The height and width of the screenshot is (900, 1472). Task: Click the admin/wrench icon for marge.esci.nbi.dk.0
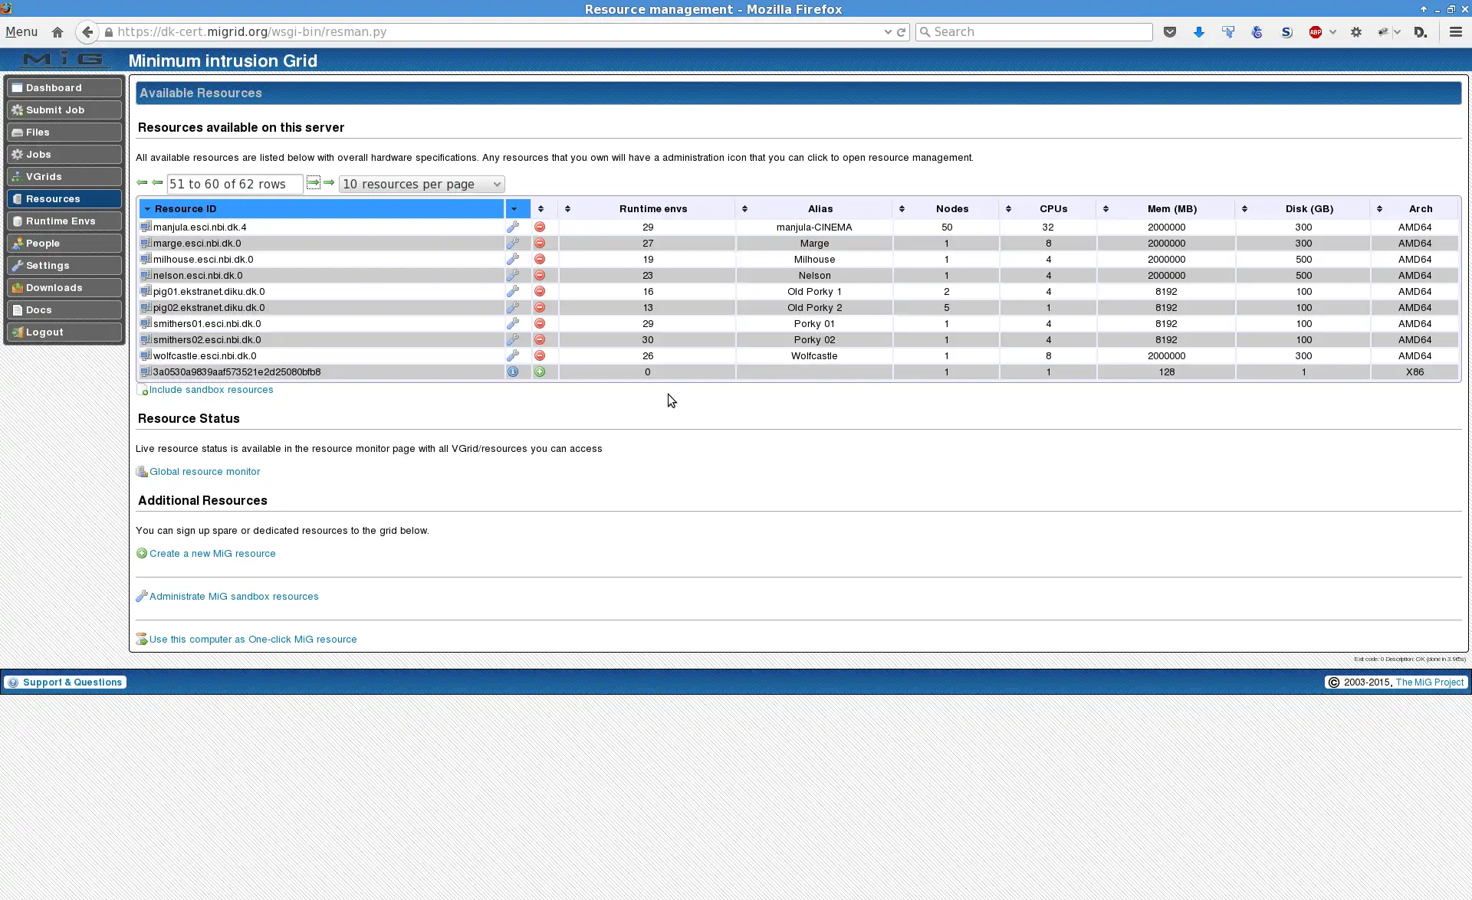point(513,243)
